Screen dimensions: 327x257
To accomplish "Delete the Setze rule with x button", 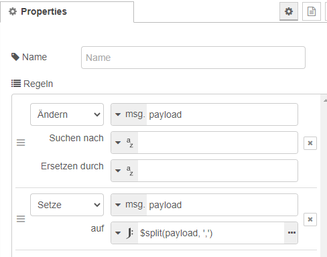I will tap(310, 220).
